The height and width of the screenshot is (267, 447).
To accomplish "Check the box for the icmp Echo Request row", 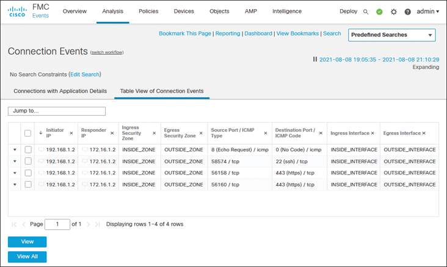I will 28,149.
